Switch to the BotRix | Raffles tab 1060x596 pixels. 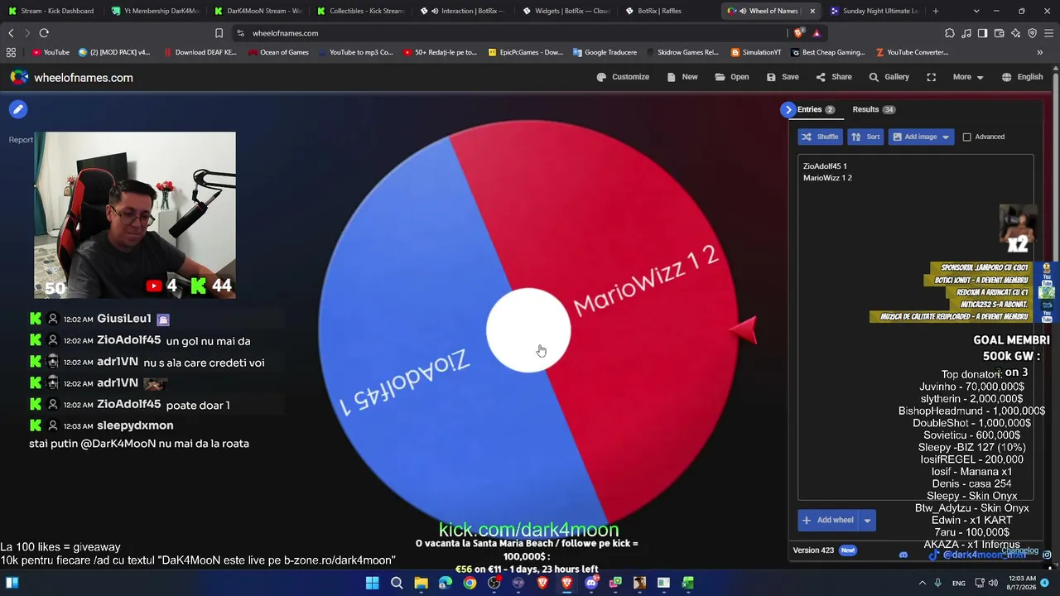tap(668, 11)
